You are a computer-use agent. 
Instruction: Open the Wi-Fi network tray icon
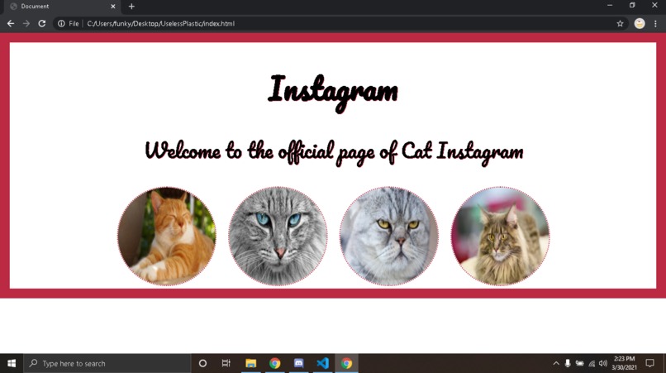point(592,364)
